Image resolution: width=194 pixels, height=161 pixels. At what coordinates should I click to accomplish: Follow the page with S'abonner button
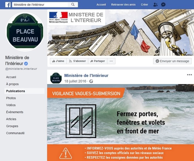click(x=77, y=61)
